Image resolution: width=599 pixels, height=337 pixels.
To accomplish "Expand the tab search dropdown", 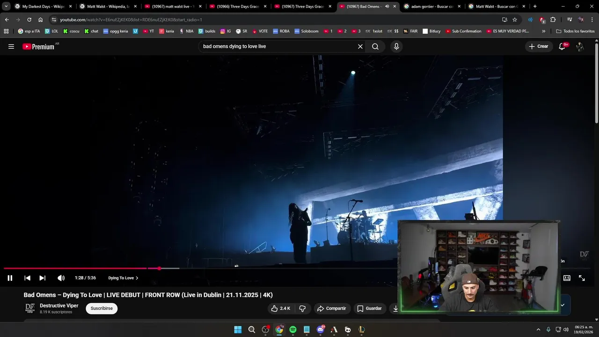I will (x=6, y=7).
